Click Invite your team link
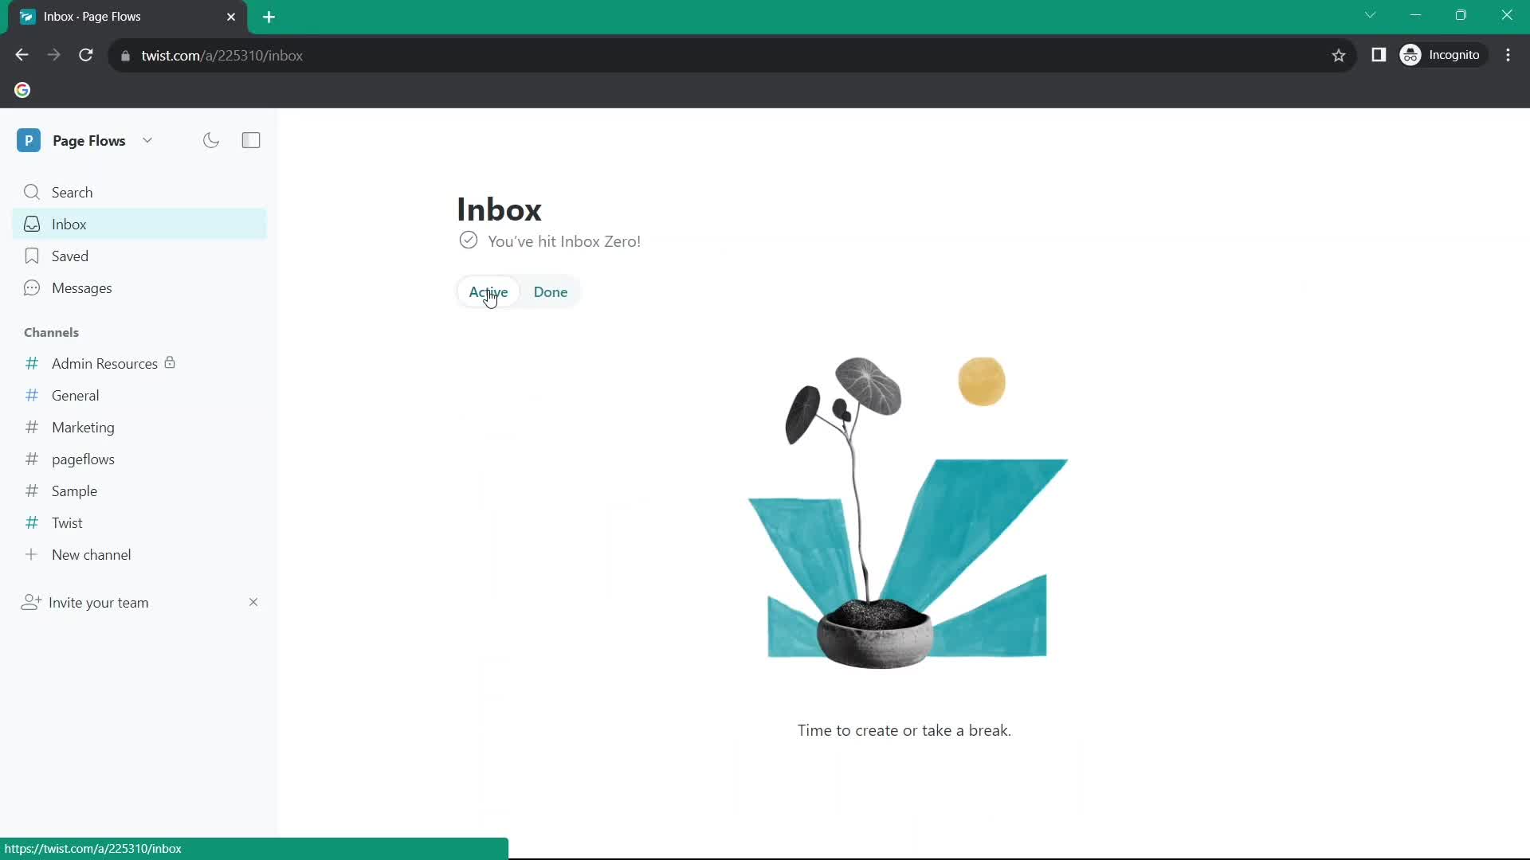 tap(98, 602)
